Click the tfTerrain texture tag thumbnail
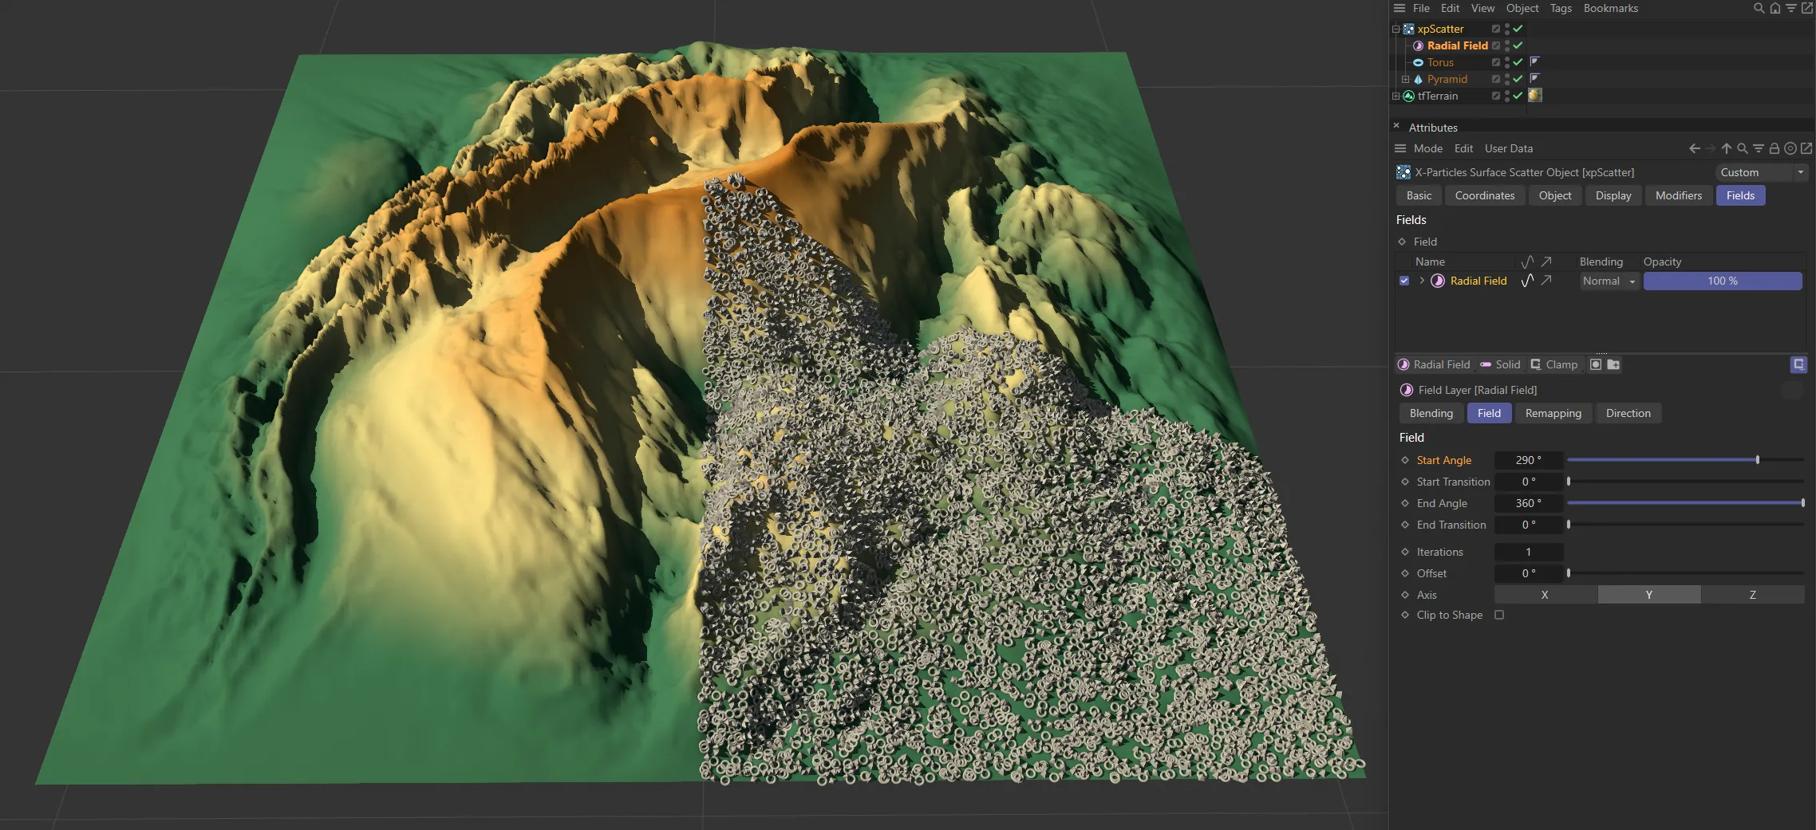The height and width of the screenshot is (830, 1816). pyautogui.click(x=1535, y=96)
